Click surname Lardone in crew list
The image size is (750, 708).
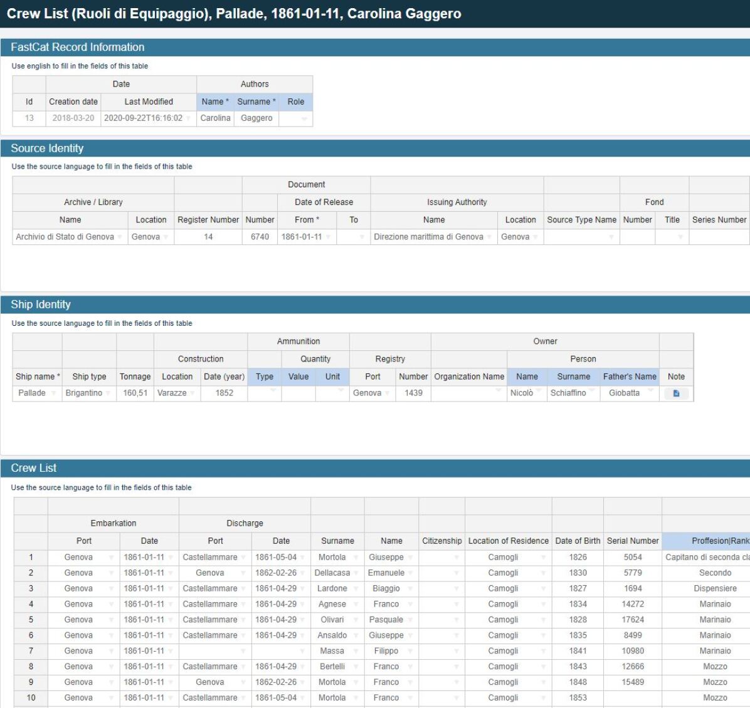pyautogui.click(x=332, y=588)
